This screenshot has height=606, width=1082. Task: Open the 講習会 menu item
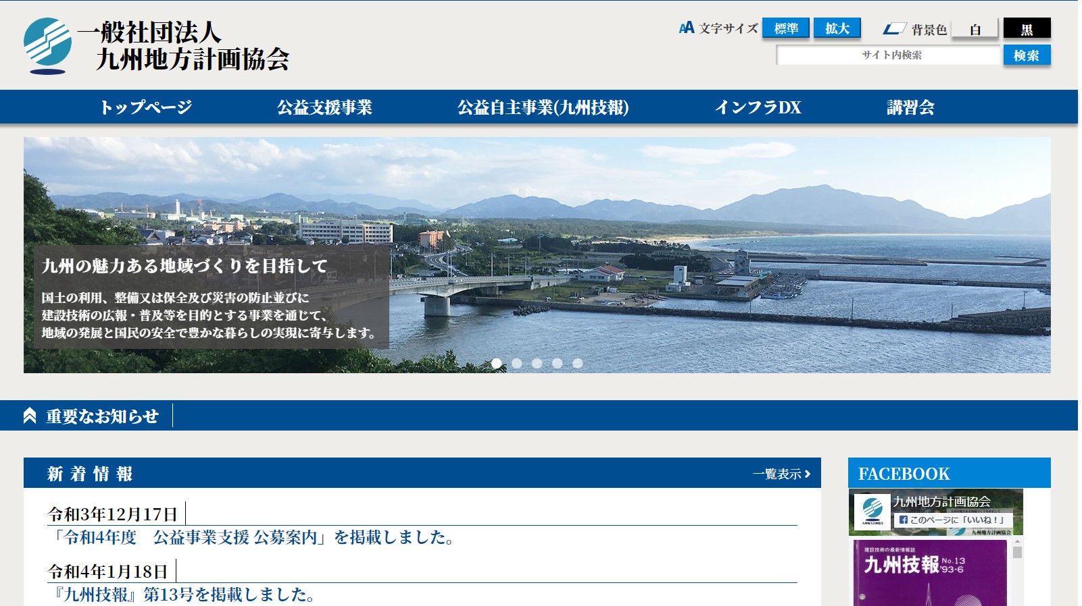910,107
